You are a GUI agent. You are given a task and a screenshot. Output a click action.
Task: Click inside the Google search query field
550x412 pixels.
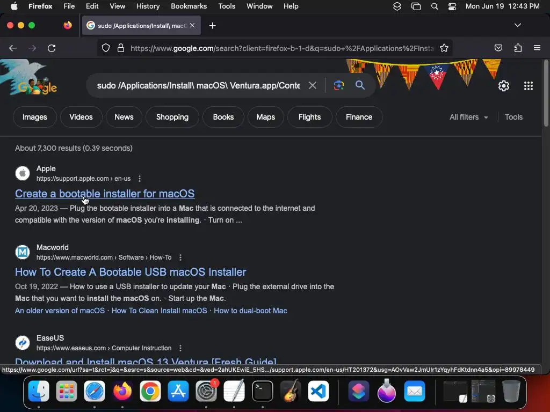pos(198,85)
